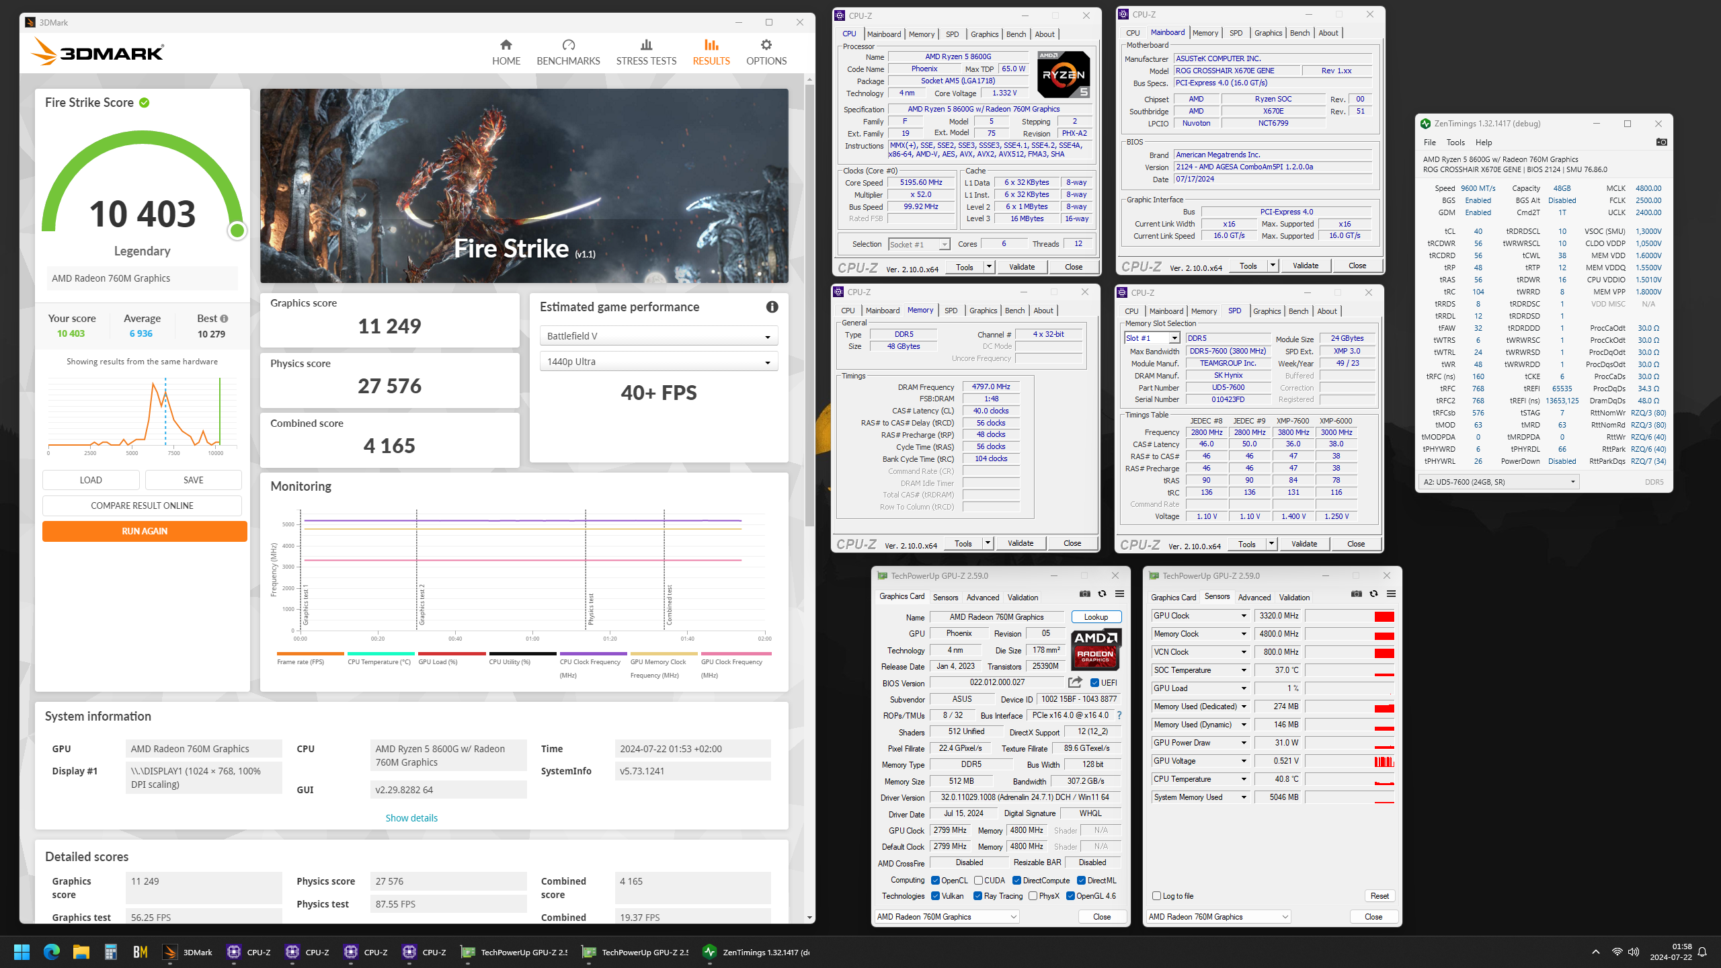Open hamburger menu in GPU-Z Graphics Card window
Image resolution: width=1721 pixels, height=968 pixels.
[x=1119, y=594]
